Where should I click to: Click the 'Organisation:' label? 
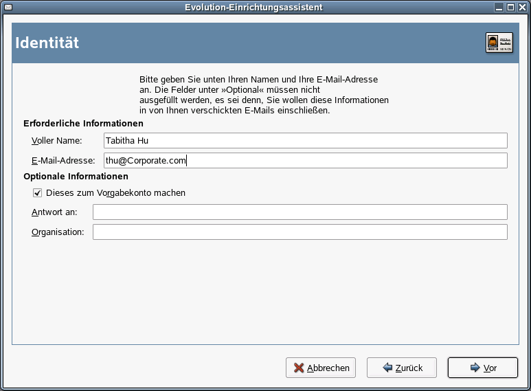pyautogui.click(x=58, y=232)
